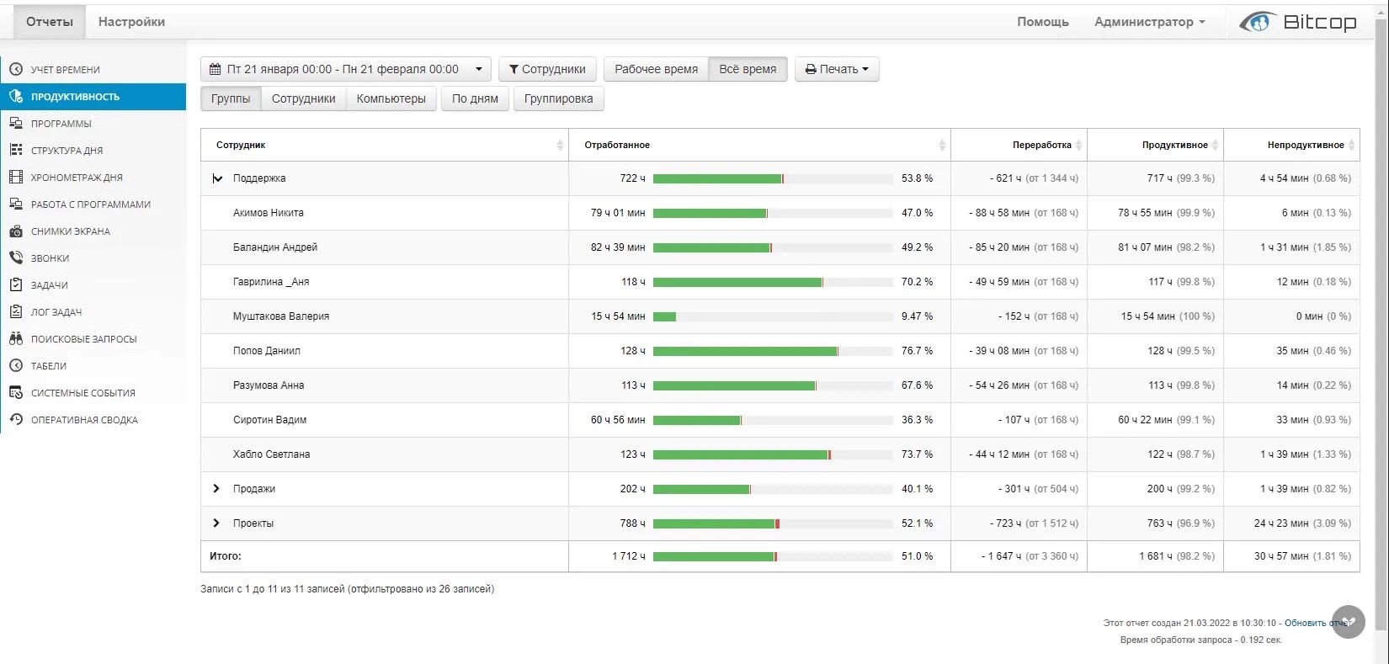Click the Хронометраж дня film icon
This screenshot has width=1389, height=664.
[15, 178]
